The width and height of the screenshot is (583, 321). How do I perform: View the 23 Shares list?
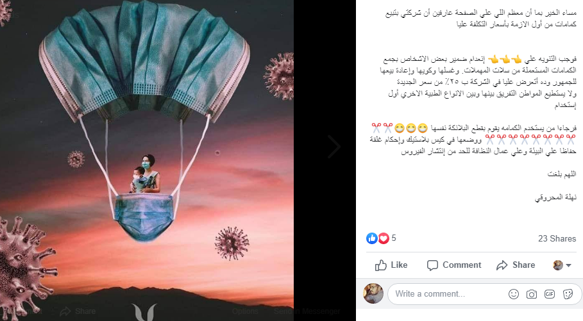[557, 238]
